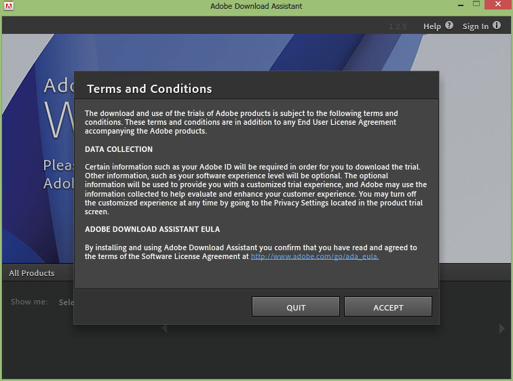Click the Sign In info icon
Viewport: 513px width, 381px height.
point(497,26)
